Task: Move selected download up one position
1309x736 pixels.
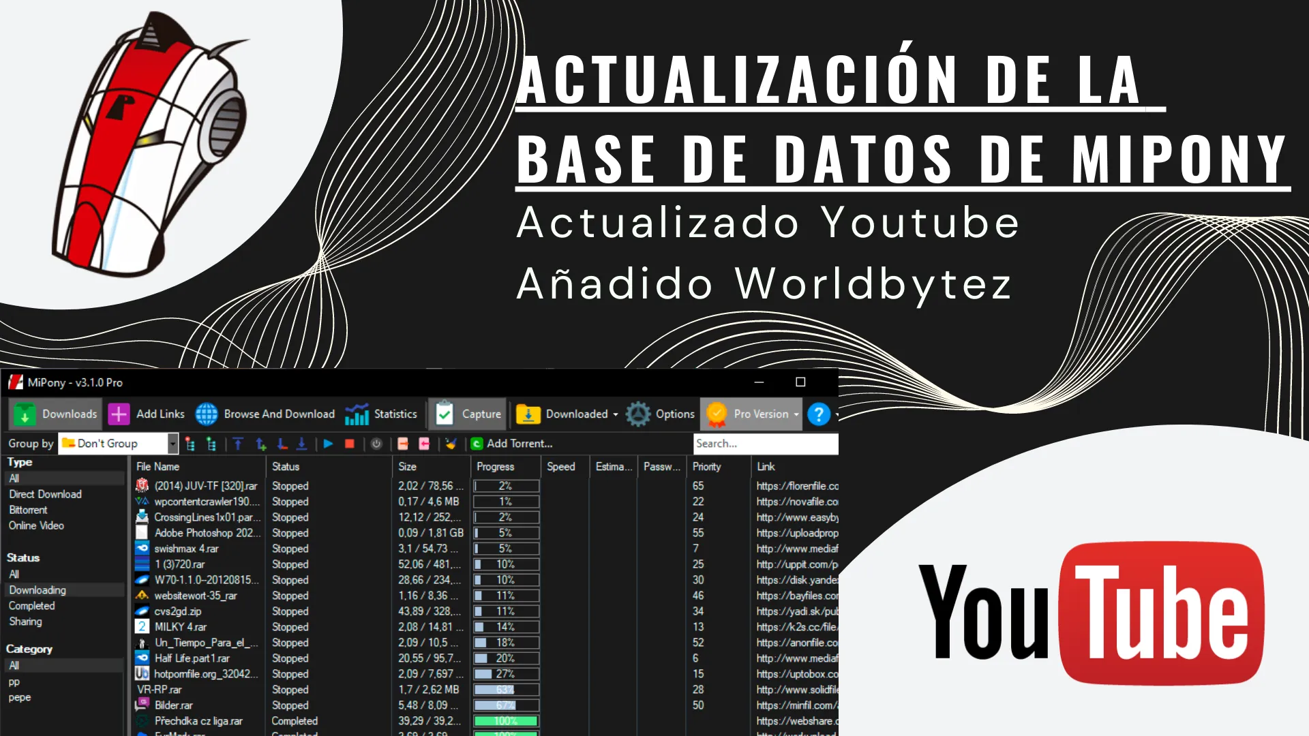Action: (x=260, y=444)
